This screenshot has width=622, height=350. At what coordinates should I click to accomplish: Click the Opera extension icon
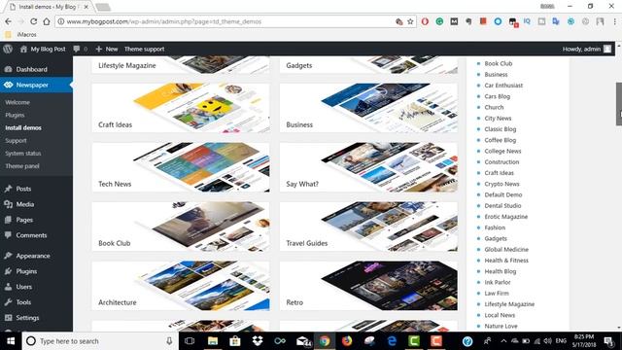[425, 21]
